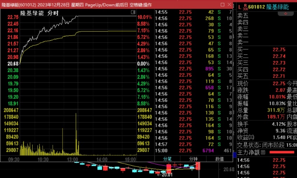This screenshot has height=178, width=297.
Task: Select the 卖三 order row
Action: [267, 29]
